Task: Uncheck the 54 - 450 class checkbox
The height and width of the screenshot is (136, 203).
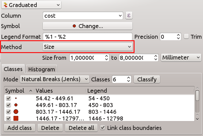Action: [x=8, y=98]
